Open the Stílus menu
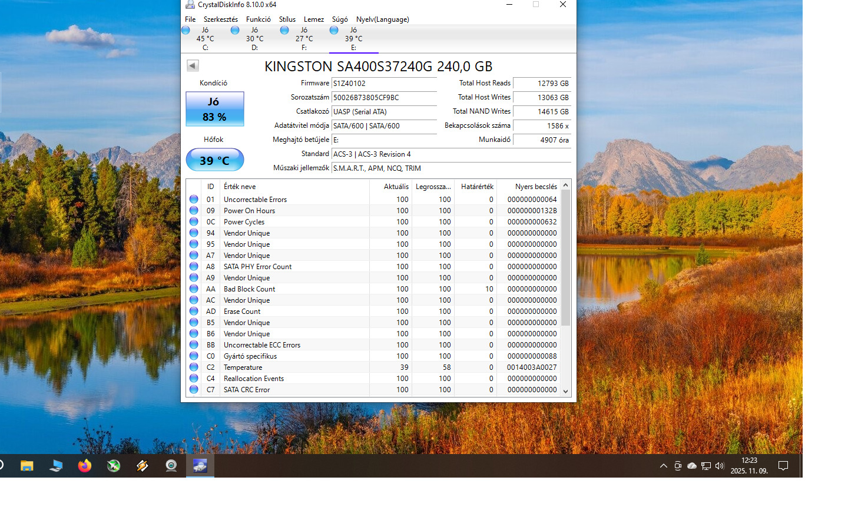 pos(287,19)
